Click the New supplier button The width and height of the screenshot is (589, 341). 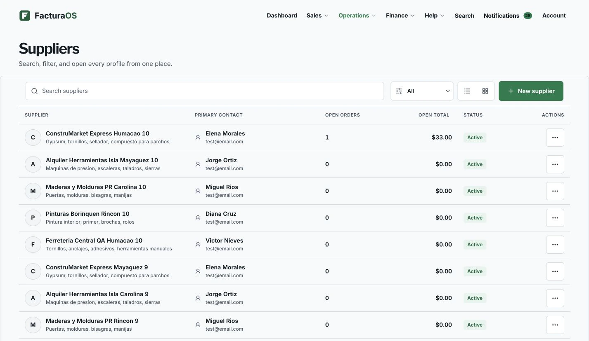point(531,91)
